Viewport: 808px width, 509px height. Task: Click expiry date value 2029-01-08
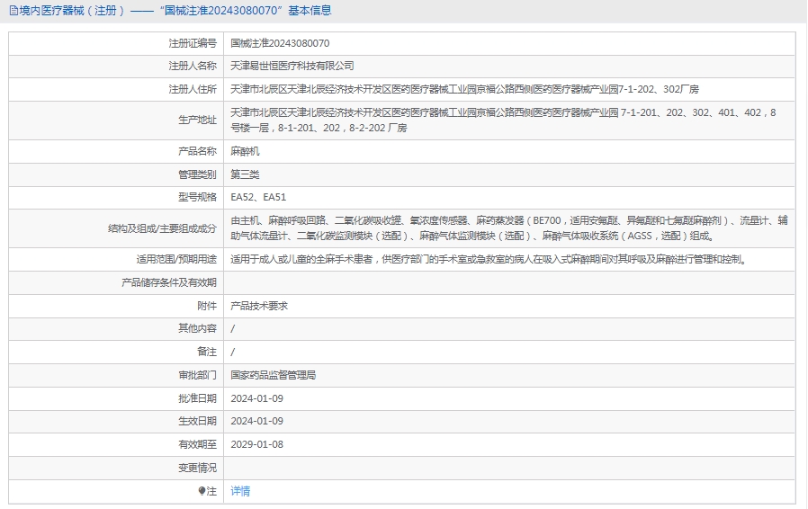point(256,444)
